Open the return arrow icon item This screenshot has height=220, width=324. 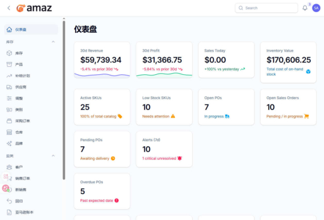click(x=9, y=201)
